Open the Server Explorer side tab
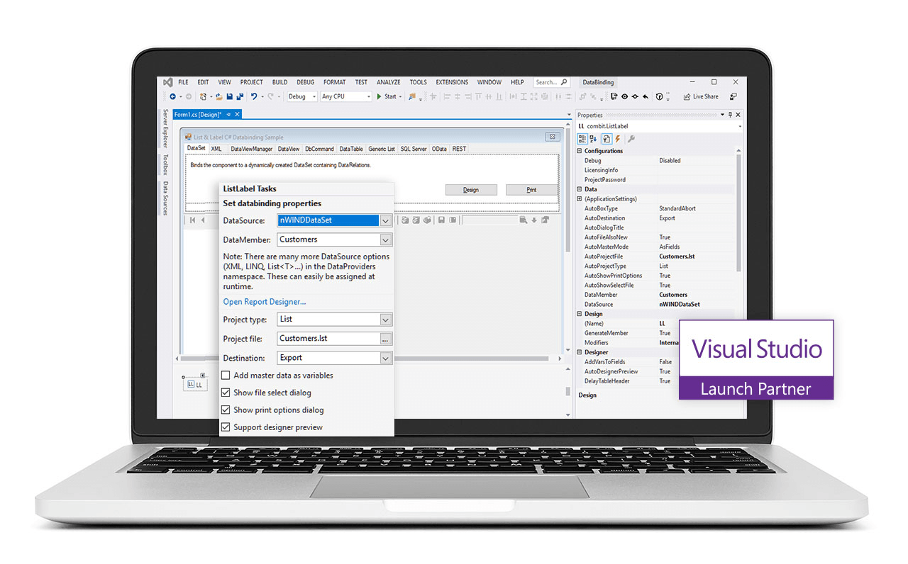The height and width of the screenshot is (564, 908). click(x=165, y=129)
